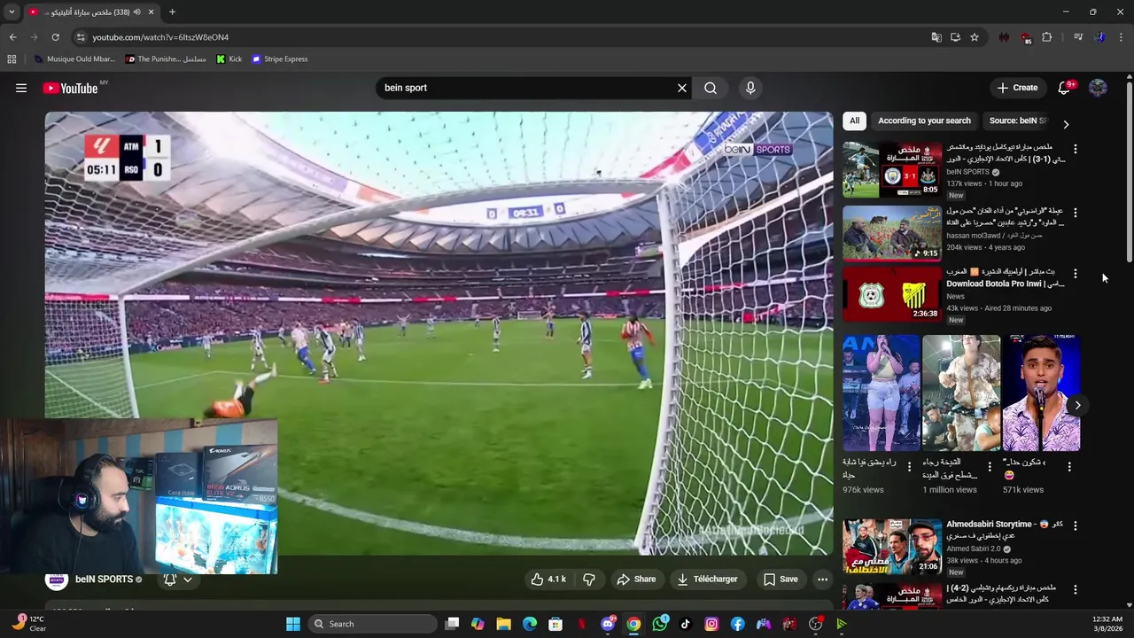Share the video

coord(637,580)
